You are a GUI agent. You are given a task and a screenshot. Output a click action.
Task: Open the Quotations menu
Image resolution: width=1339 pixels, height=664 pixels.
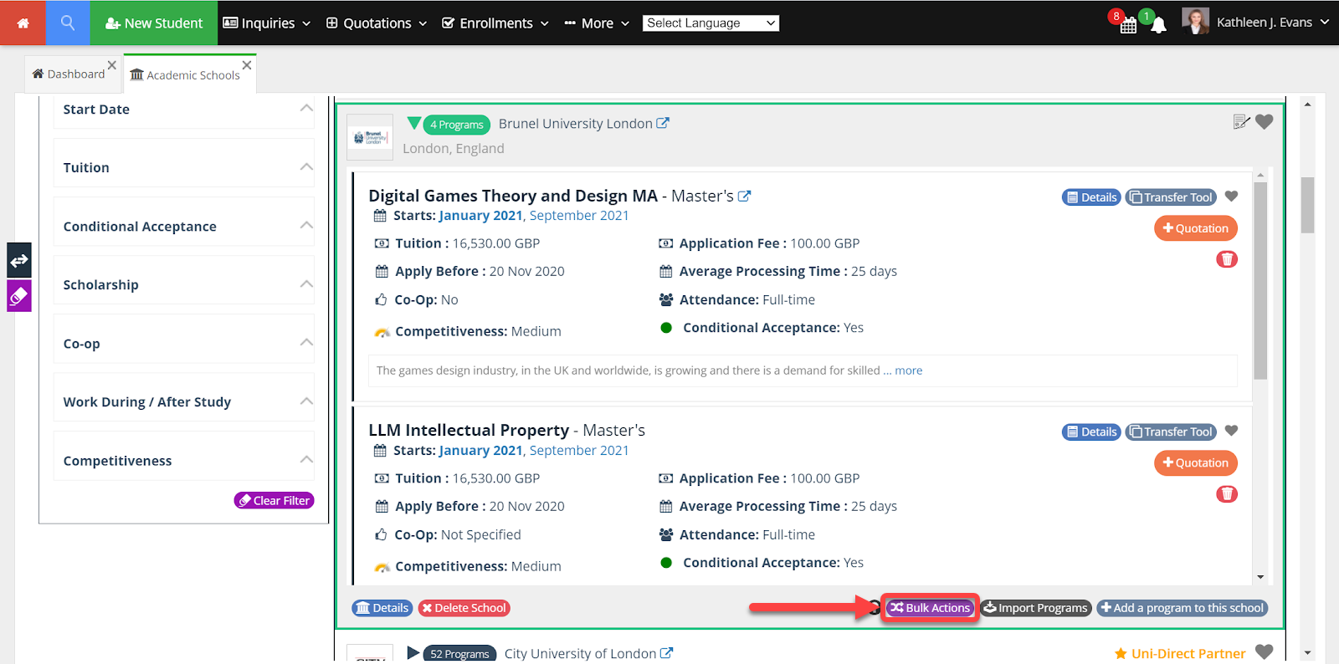coord(377,23)
